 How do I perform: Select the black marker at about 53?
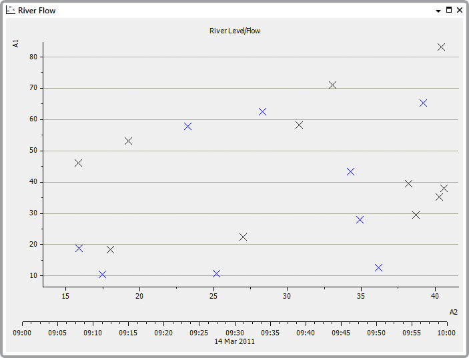point(128,141)
